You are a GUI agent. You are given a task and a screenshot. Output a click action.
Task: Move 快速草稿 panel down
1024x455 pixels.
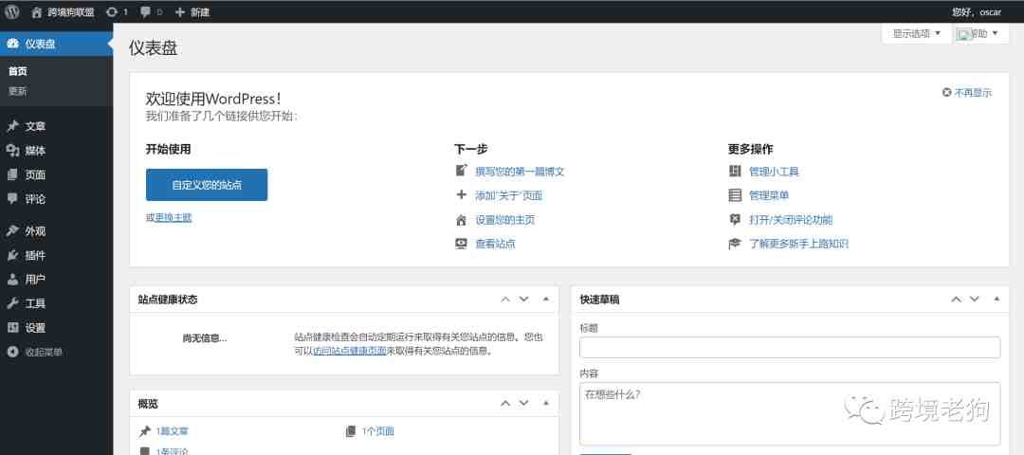pyautogui.click(x=975, y=299)
